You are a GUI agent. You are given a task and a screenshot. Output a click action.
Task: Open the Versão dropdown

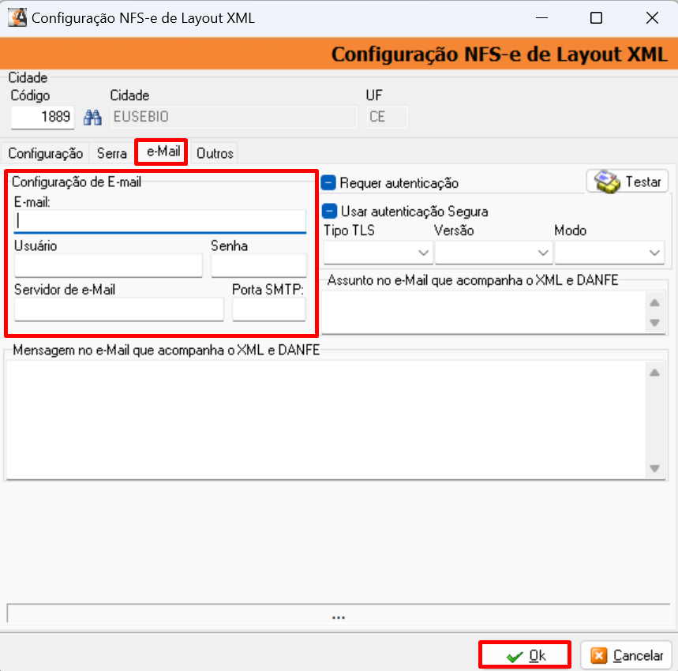[493, 253]
